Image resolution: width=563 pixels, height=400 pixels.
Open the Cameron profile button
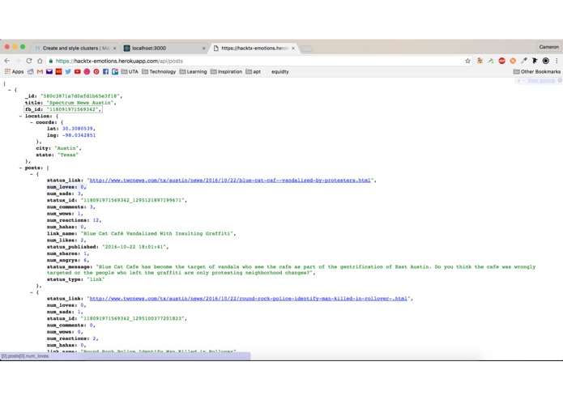548,47
